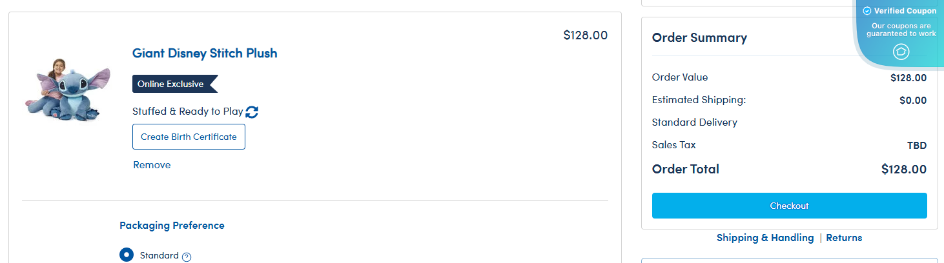Image resolution: width=944 pixels, height=263 pixels.
Task: Open the Giant Disney Stitch Plush product link
Action: coord(205,53)
